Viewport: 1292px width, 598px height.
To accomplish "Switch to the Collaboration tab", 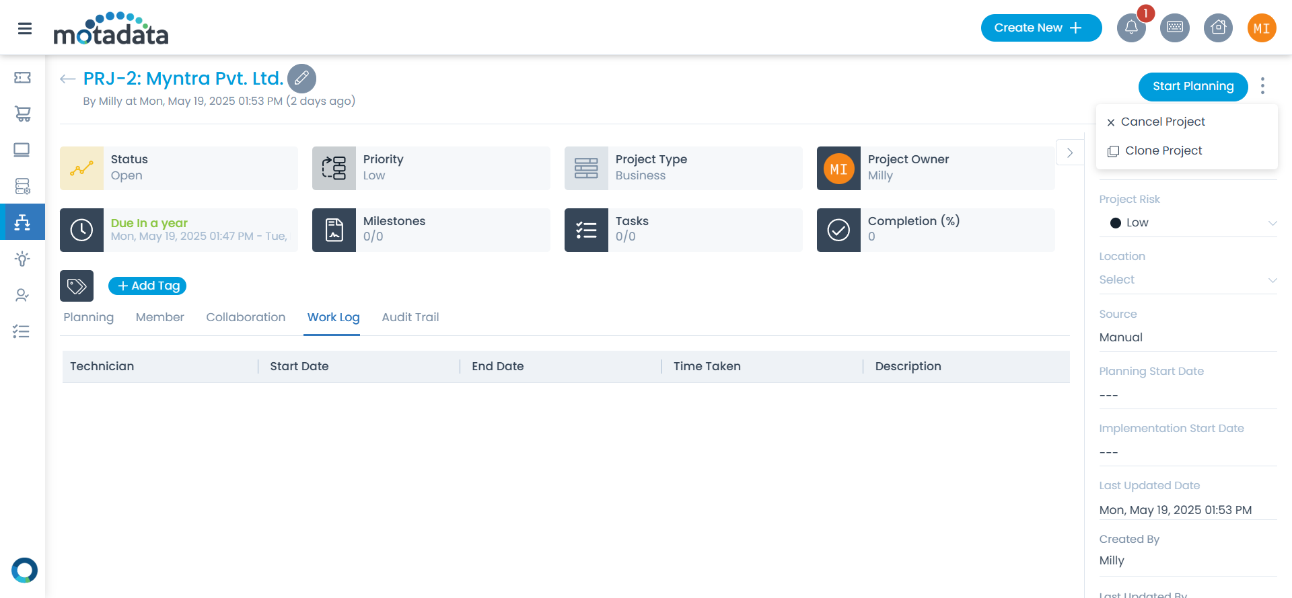I will point(246,317).
